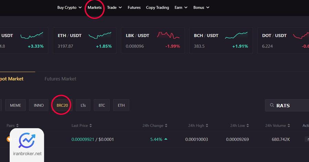Open the Buy Crypto dropdown menu
Screen dimensions: 309x162
tap(69, 8)
